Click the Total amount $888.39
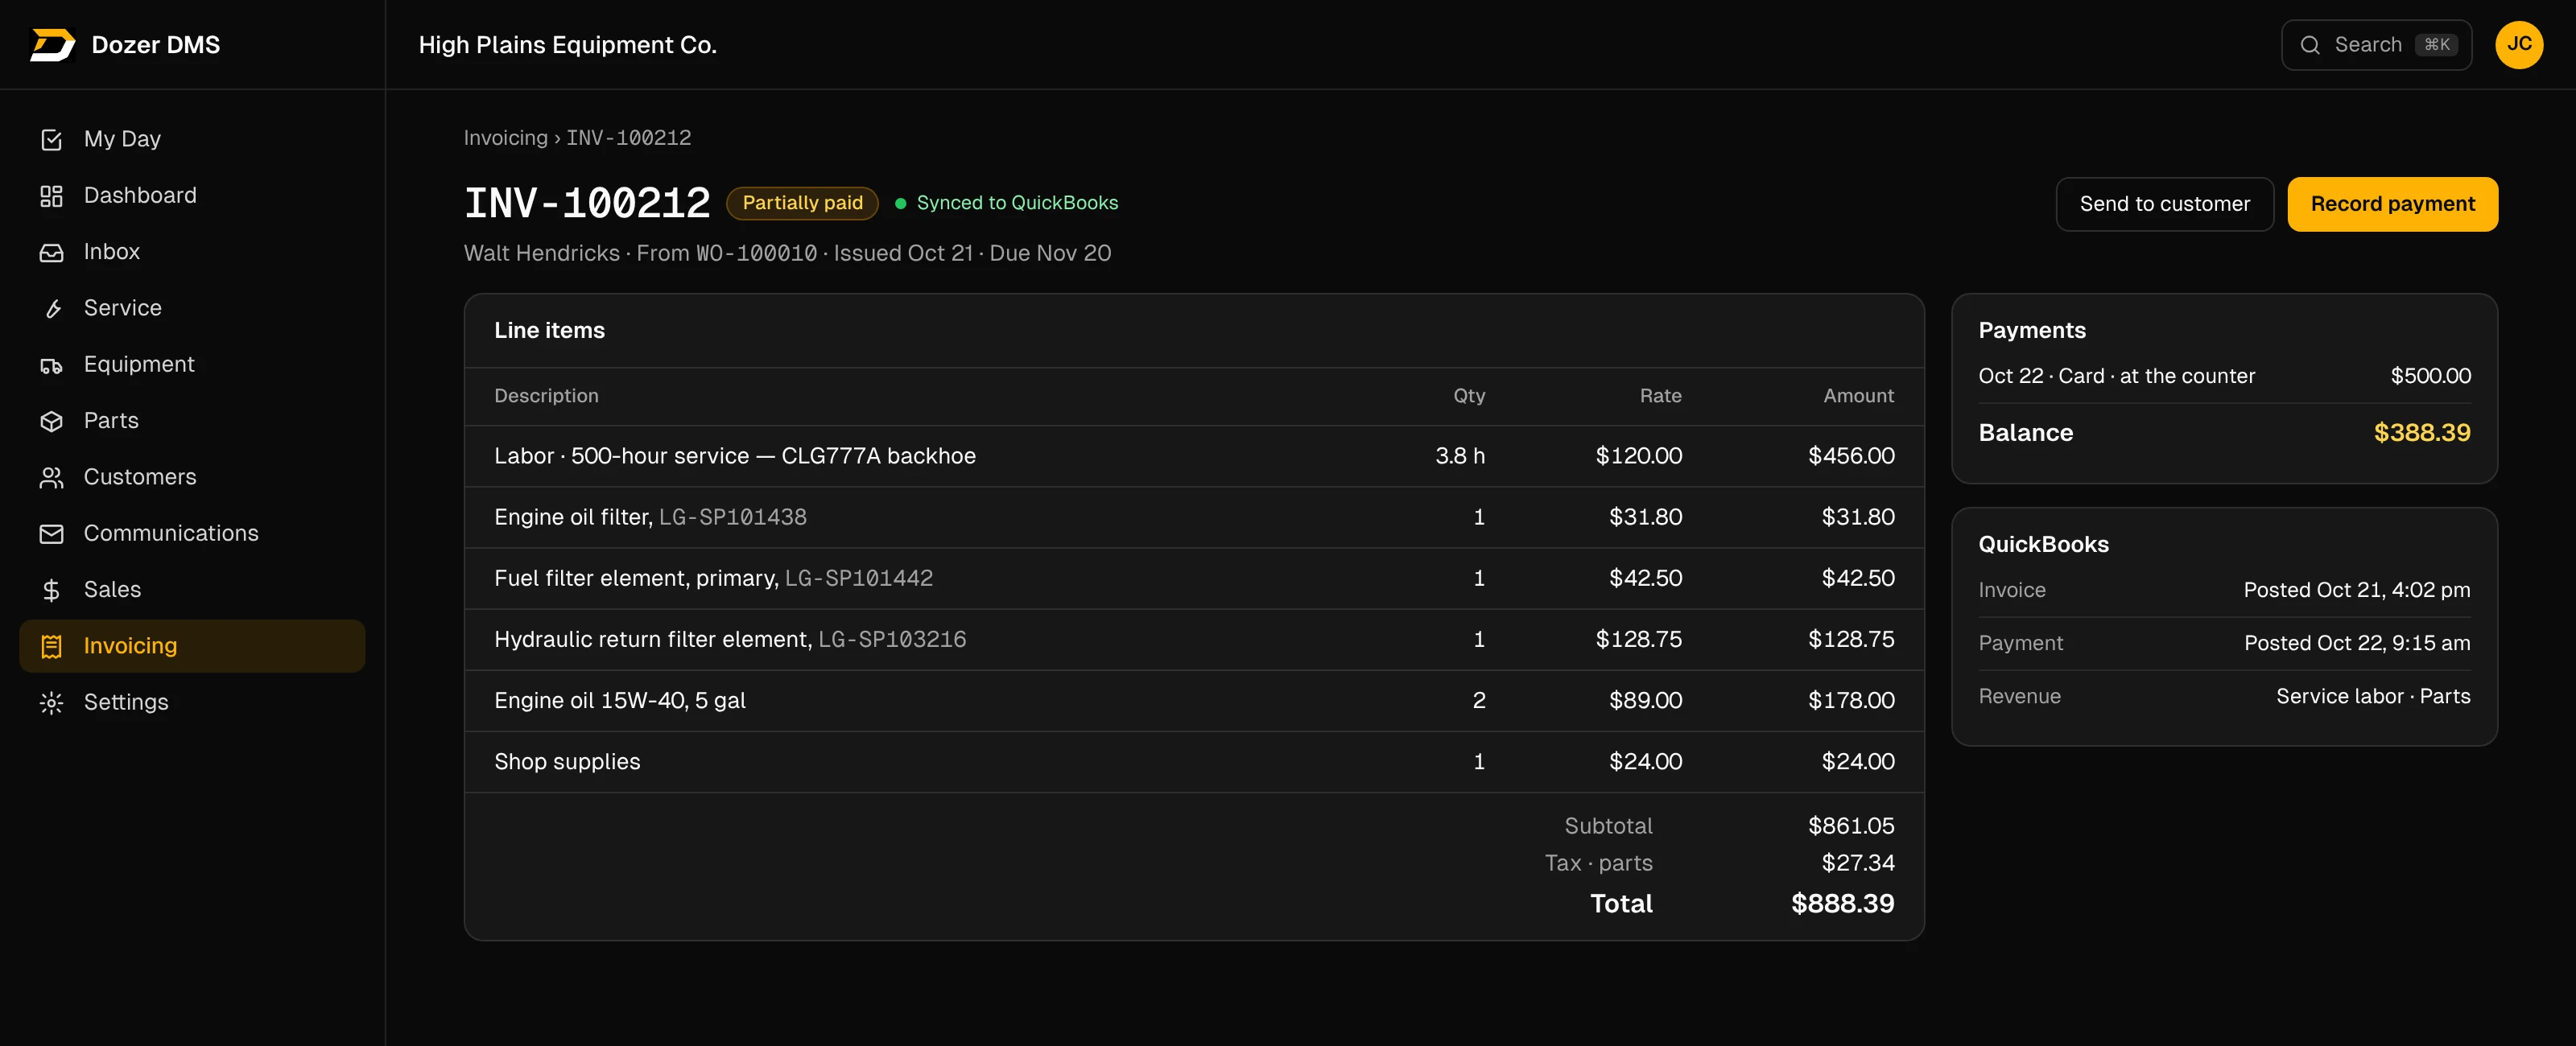 [x=1842, y=904]
